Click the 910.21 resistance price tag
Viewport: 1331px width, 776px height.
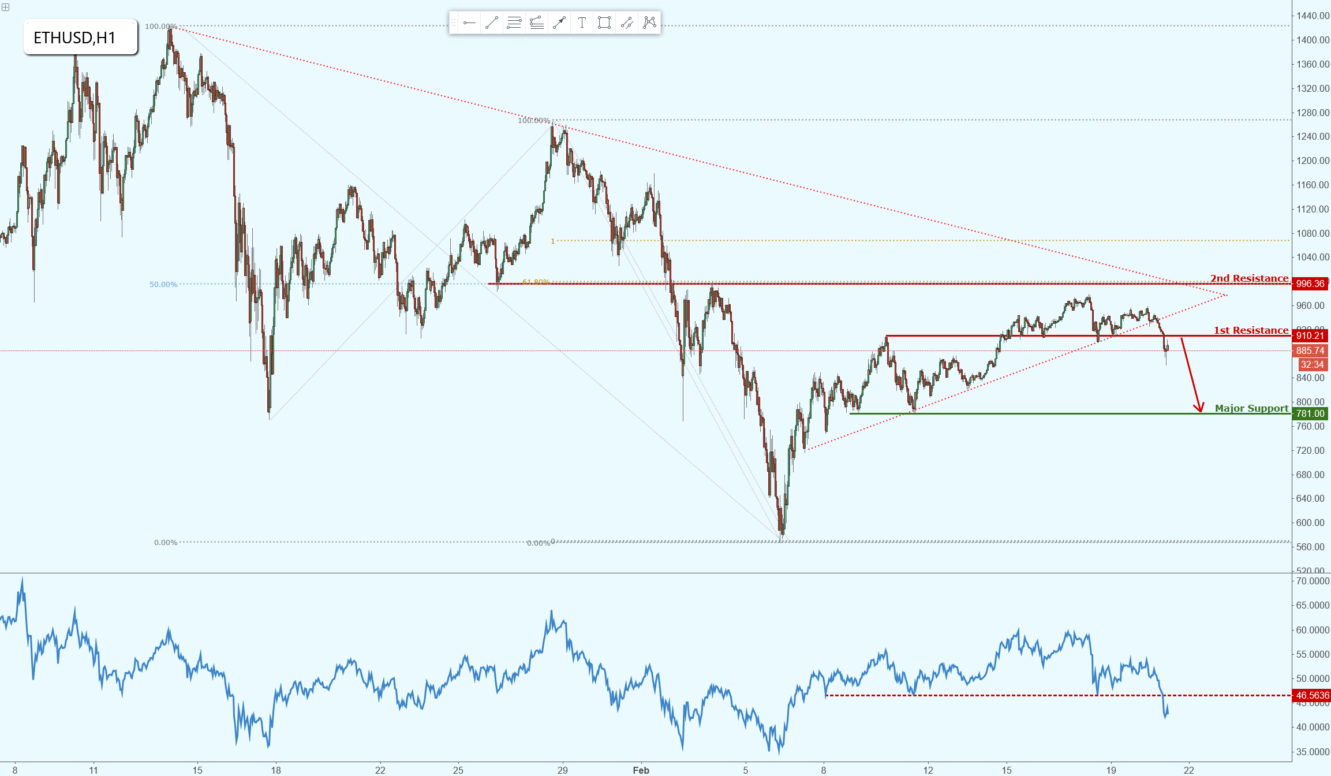tap(1310, 335)
